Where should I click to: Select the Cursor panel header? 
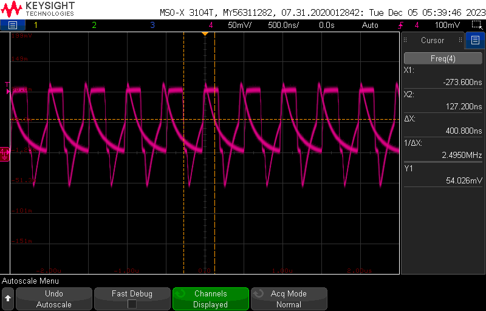click(433, 41)
